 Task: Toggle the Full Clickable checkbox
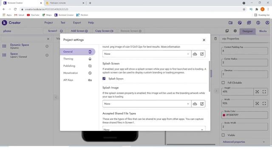click(x=223, y=82)
